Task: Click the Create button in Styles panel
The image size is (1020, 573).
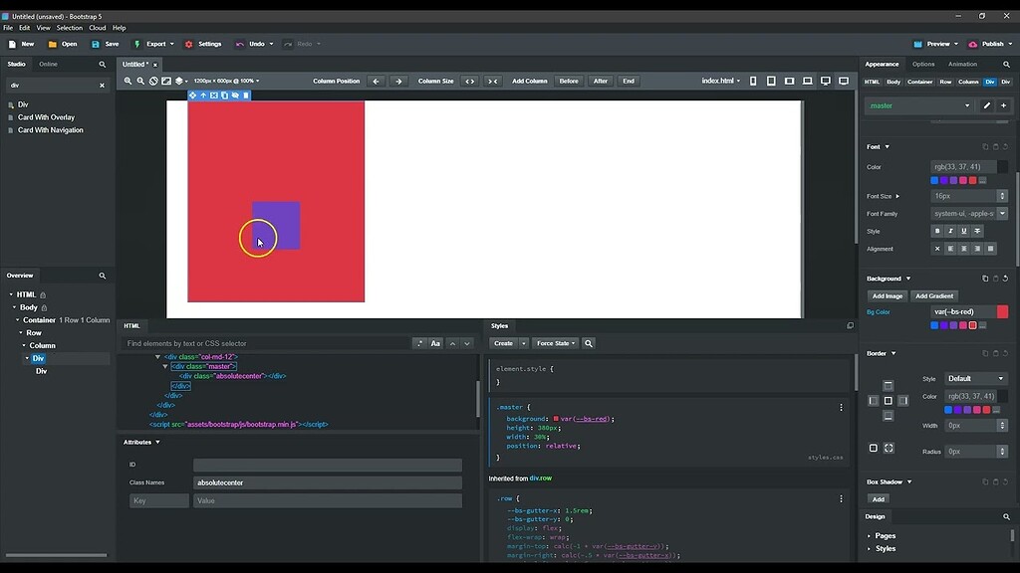Action: pos(503,343)
